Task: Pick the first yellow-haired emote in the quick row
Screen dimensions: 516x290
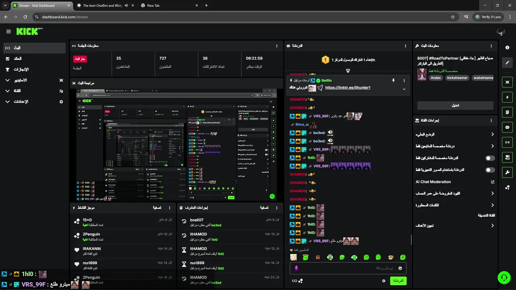Action: (x=293, y=257)
